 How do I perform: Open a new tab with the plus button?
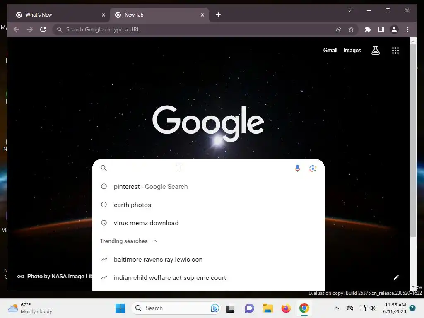[x=218, y=15]
